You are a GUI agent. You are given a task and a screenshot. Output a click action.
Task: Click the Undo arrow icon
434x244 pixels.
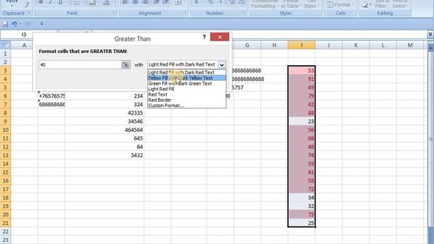coord(14,24)
